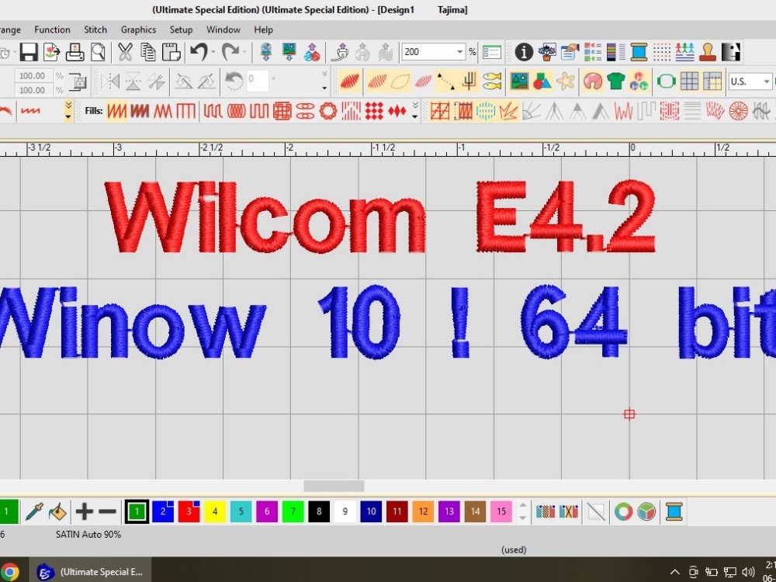Click the palette scroll stepper arrows
This screenshot has height=582, width=776.
(522, 511)
